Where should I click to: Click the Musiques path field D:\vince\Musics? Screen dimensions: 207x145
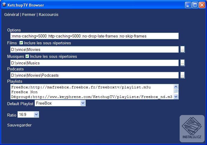pos(94,63)
